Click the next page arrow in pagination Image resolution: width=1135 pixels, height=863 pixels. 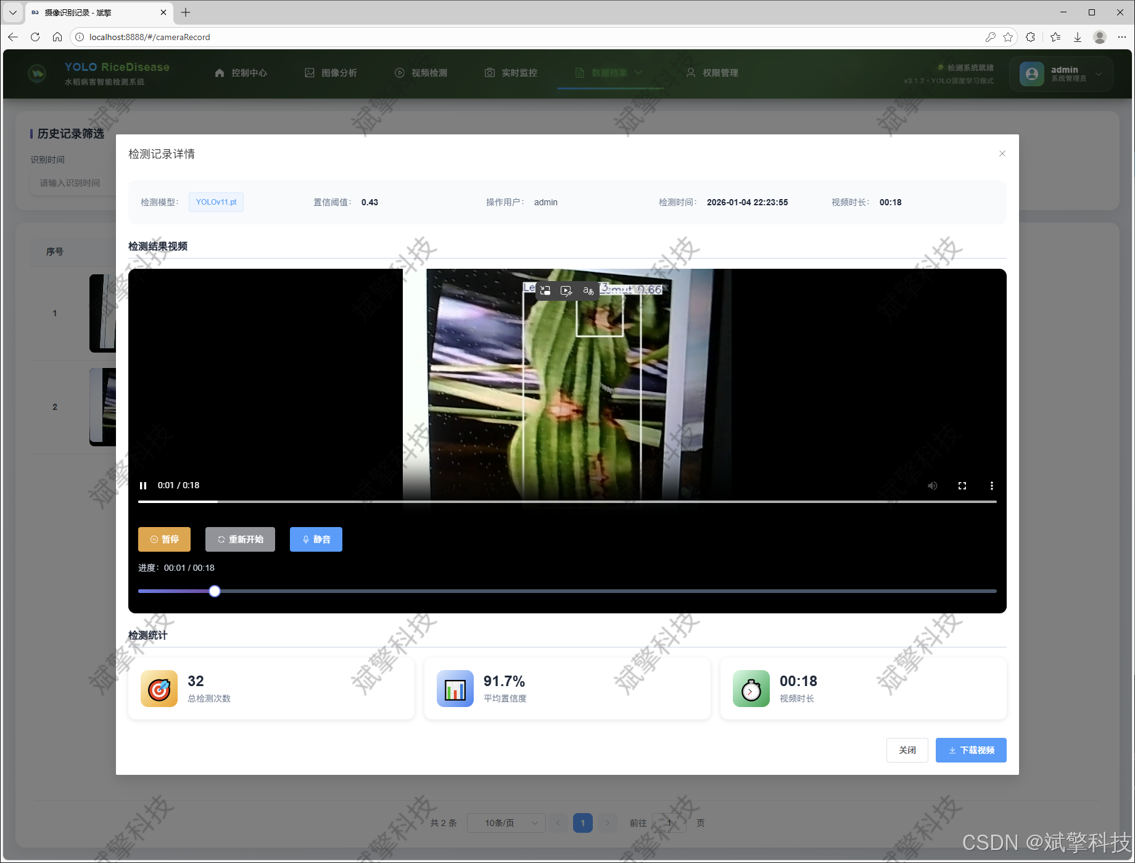pos(608,823)
